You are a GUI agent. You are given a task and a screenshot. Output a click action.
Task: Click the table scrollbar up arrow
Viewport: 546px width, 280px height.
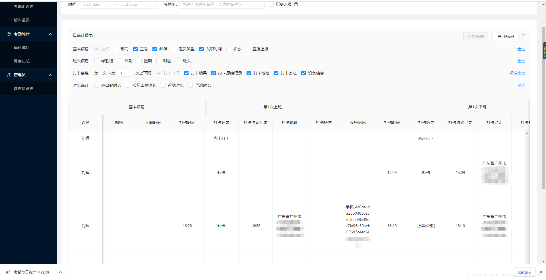(x=527, y=133)
